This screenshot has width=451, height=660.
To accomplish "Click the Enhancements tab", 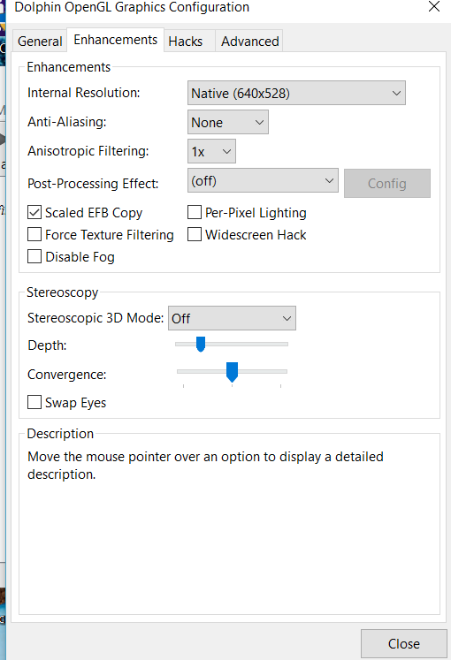I will tap(115, 40).
